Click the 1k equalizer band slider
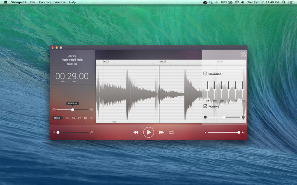The height and width of the screenshot is (185, 297). tap(229, 90)
